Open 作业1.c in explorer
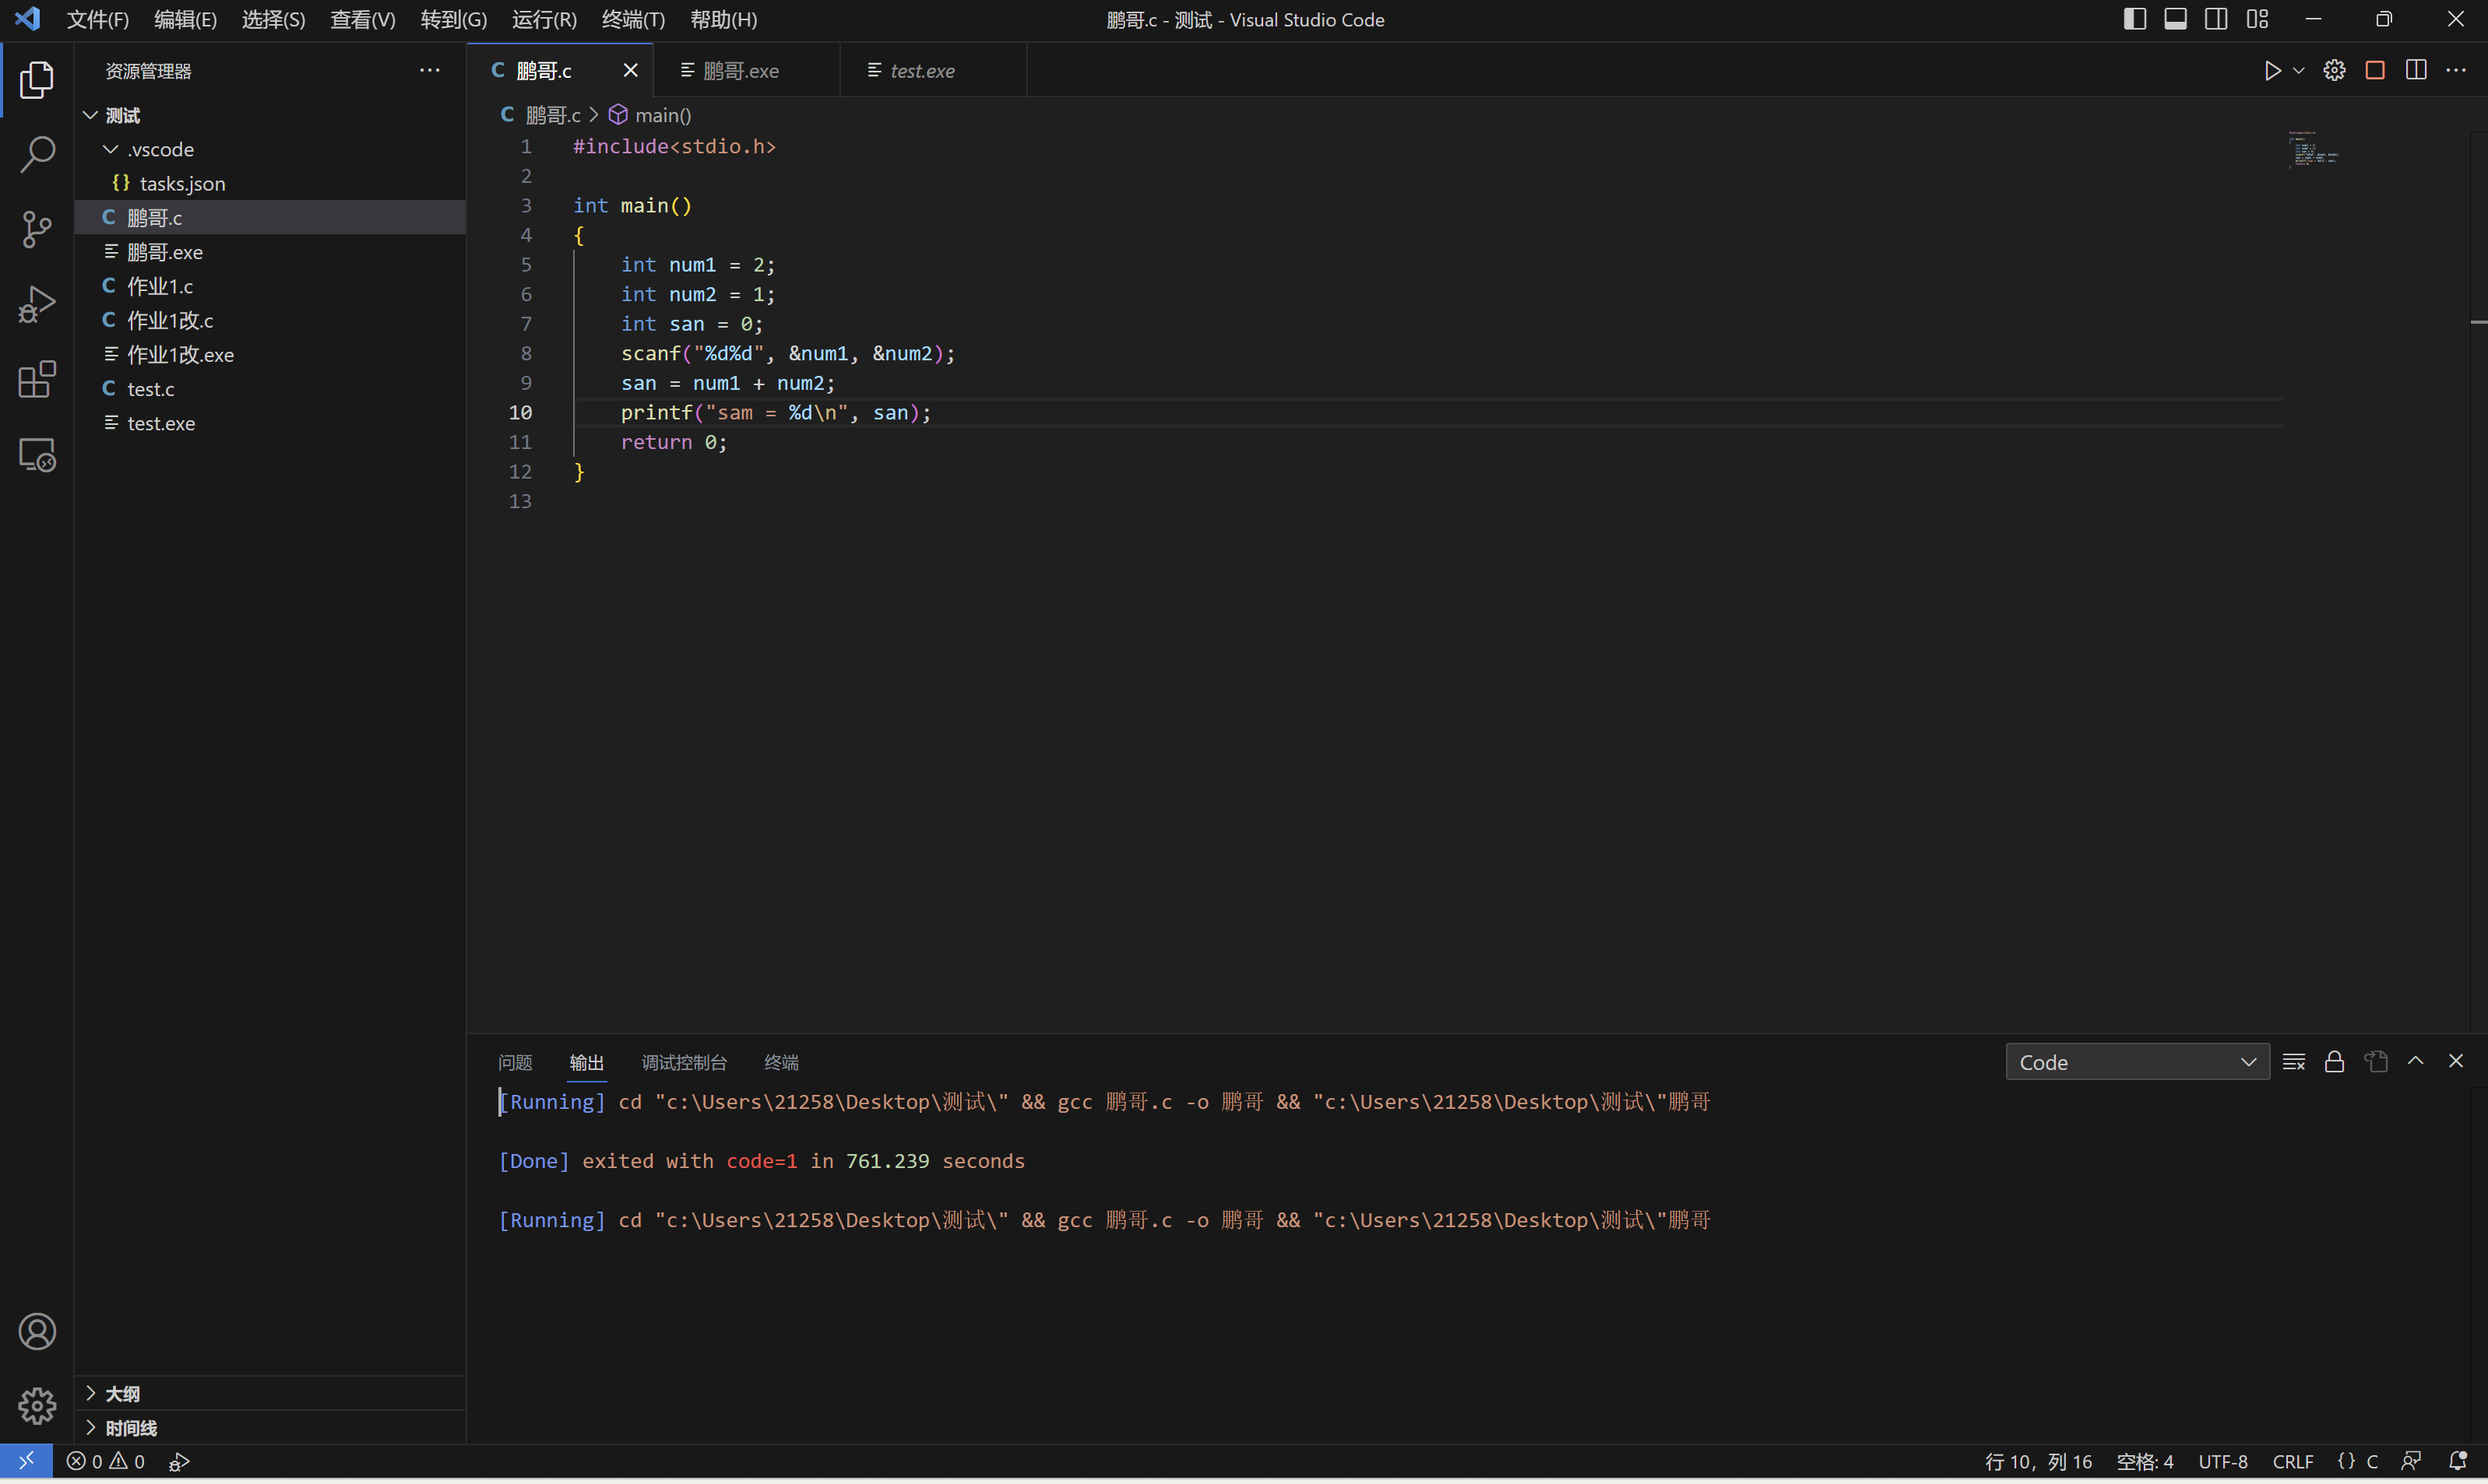Image resolution: width=2488 pixels, height=1484 pixels. click(270, 286)
